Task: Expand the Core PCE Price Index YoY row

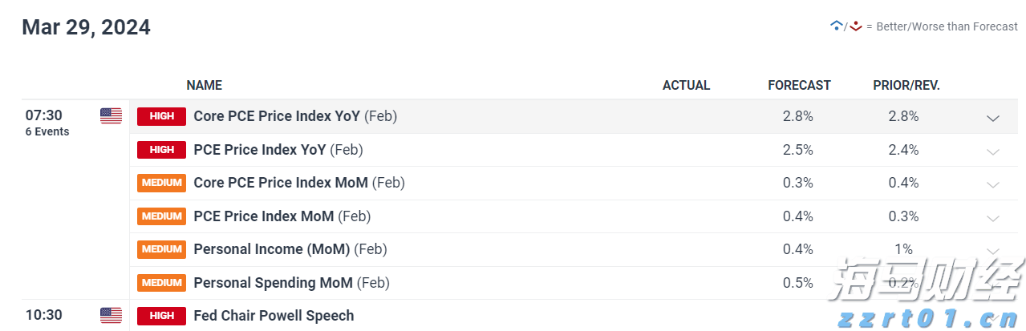Action: pyautogui.click(x=993, y=118)
